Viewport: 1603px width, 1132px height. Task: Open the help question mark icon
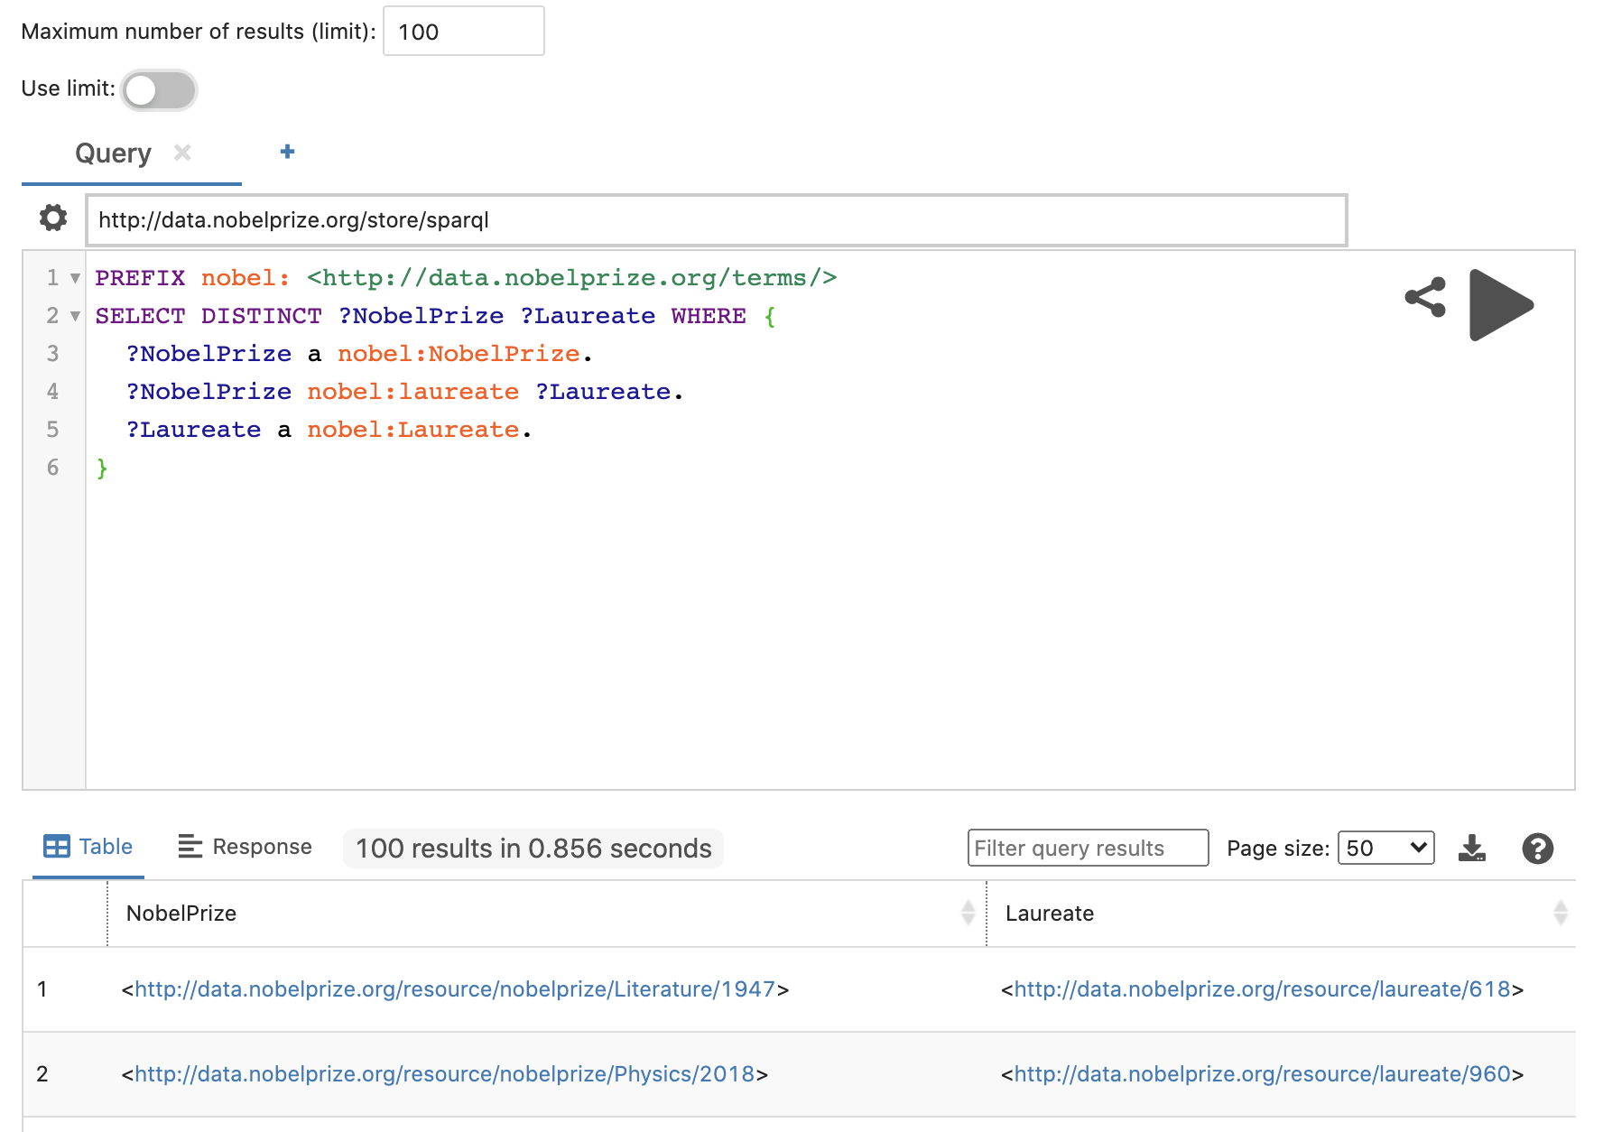click(x=1537, y=849)
